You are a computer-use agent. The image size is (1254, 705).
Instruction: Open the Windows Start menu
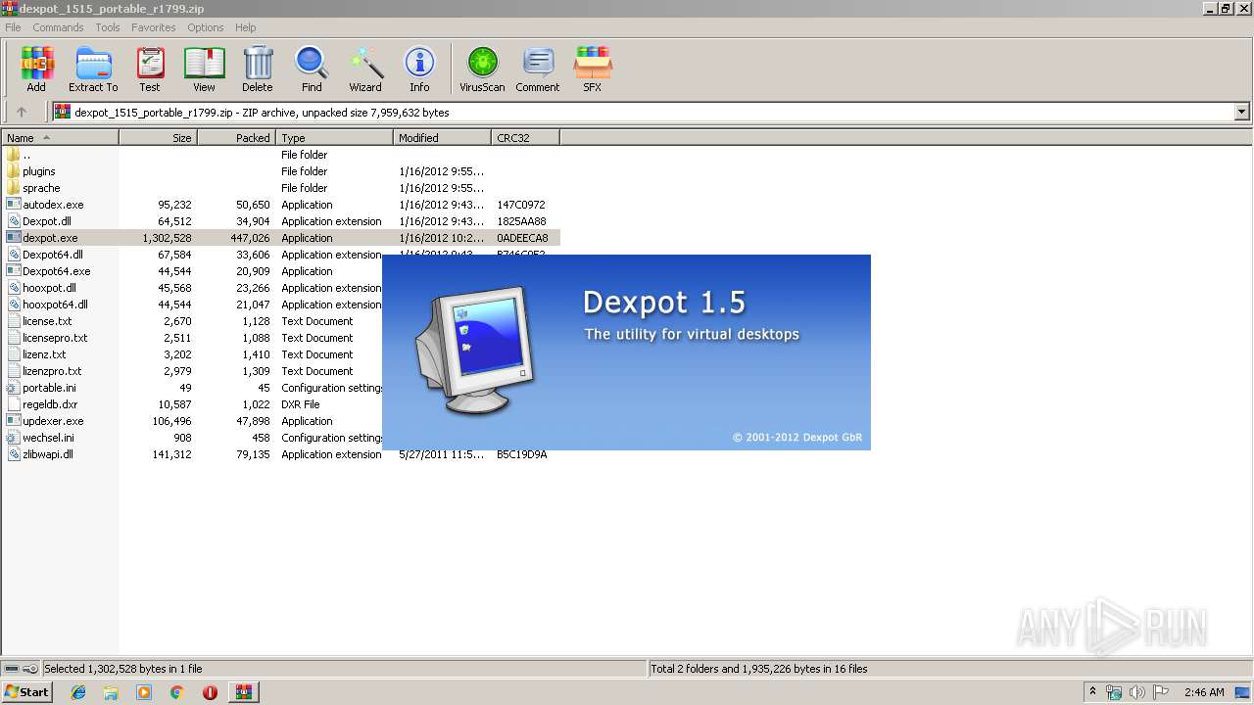pyautogui.click(x=26, y=692)
